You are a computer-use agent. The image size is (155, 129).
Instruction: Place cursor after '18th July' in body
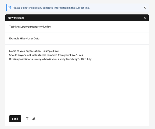92,59
